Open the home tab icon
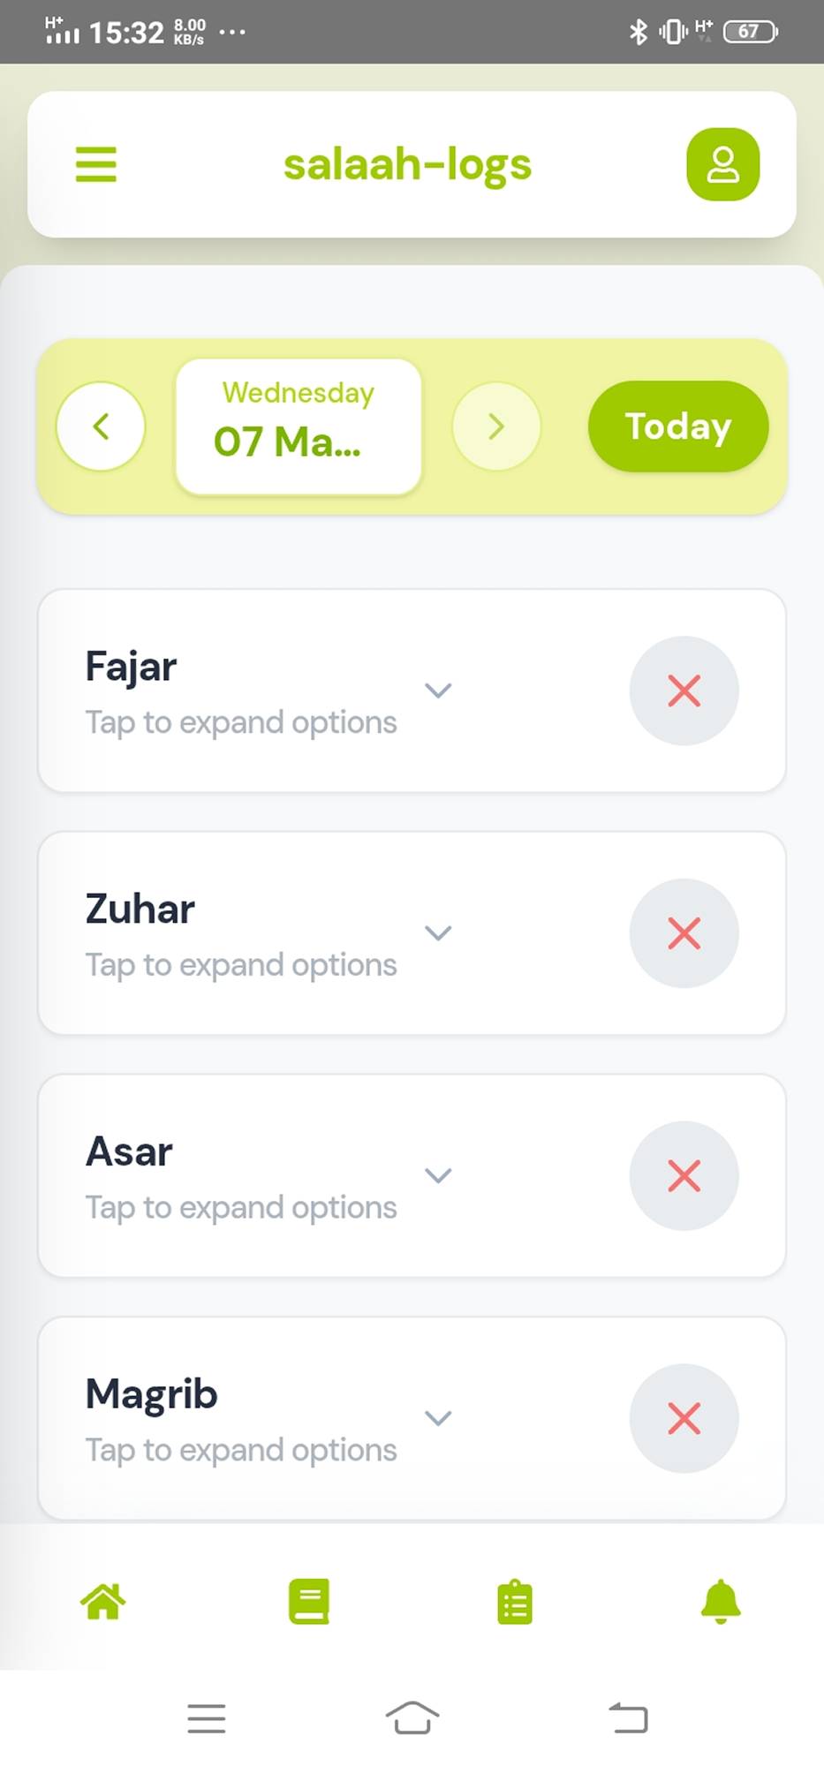The image size is (824, 1766). (103, 1601)
